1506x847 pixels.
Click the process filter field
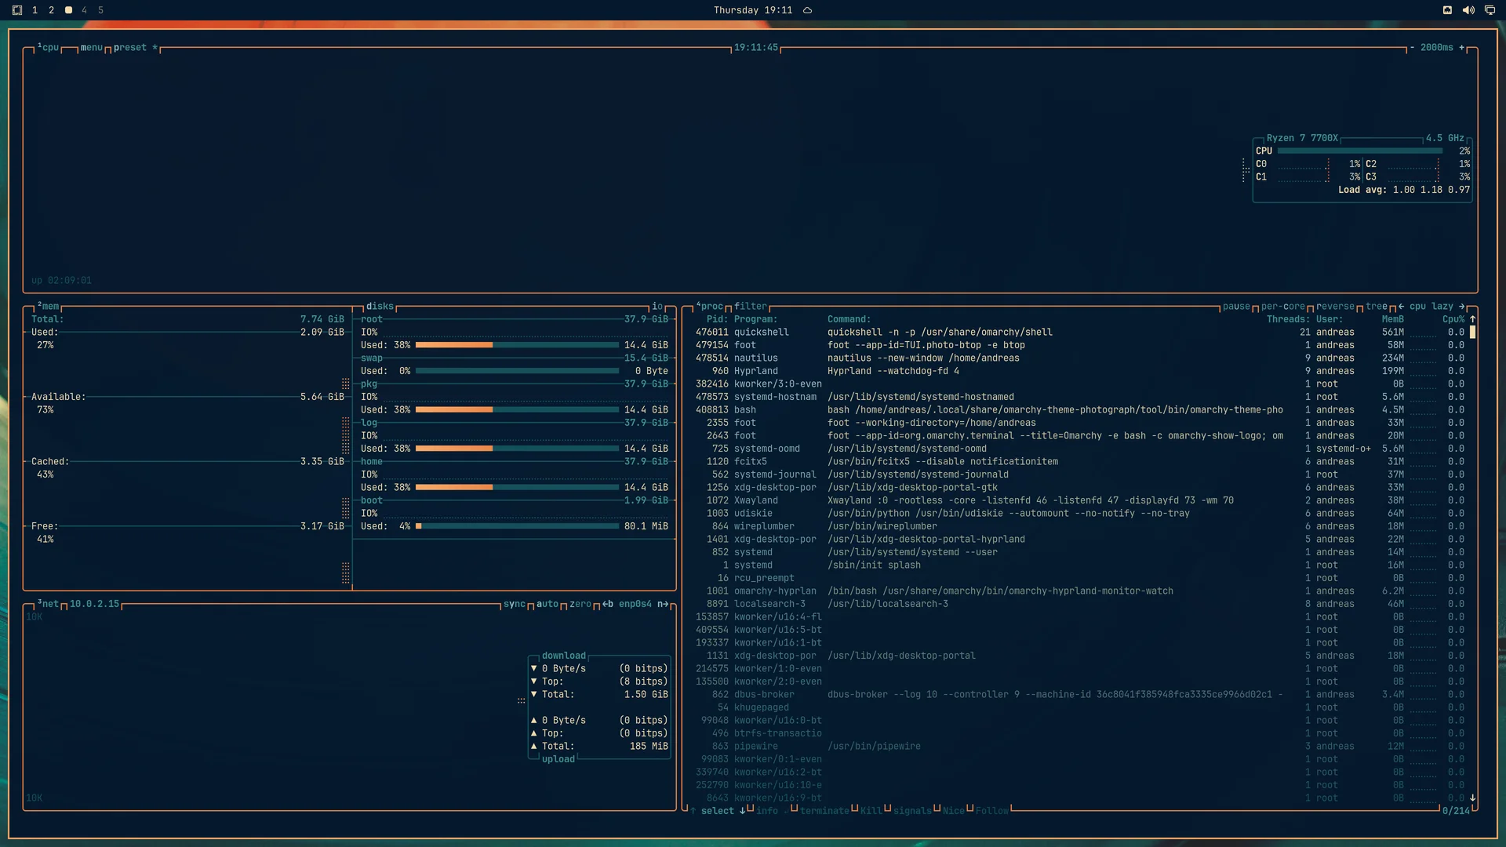[x=751, y=307]
